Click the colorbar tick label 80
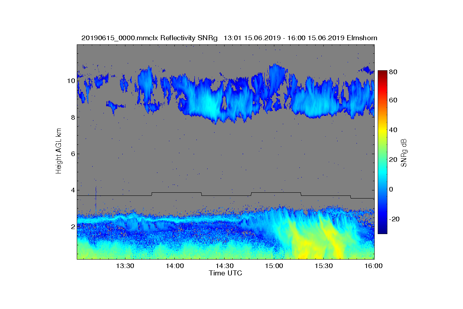Screen dimensions: 463x309 click(394, 71)
